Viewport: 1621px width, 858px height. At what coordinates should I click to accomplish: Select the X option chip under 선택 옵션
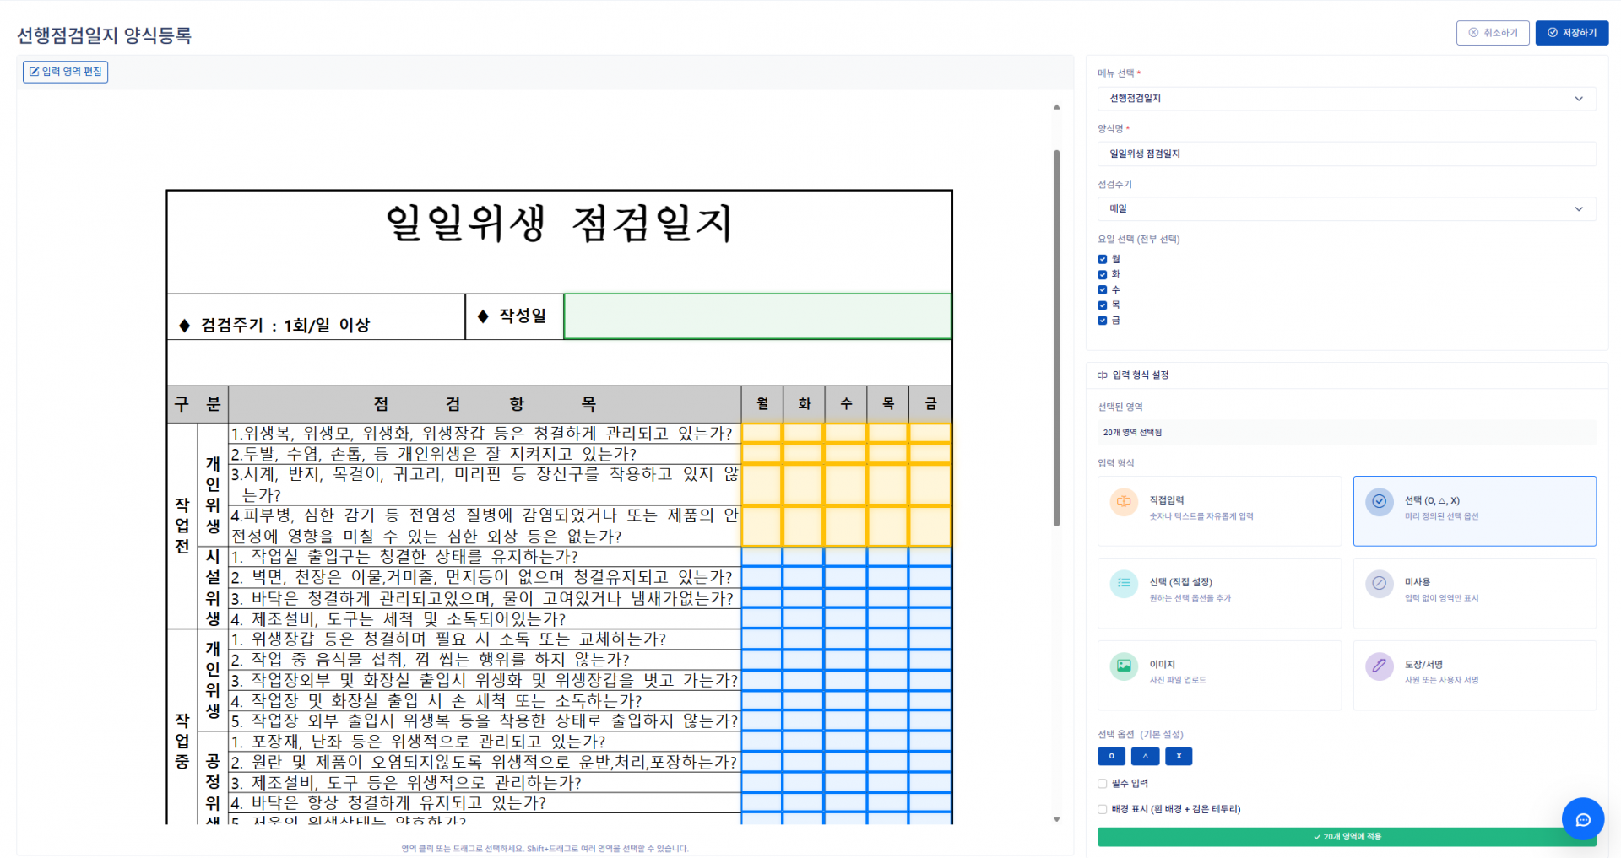tap(1178, 756)
